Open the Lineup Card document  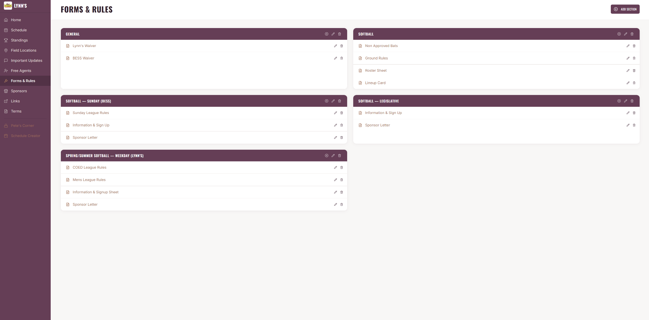375,83
